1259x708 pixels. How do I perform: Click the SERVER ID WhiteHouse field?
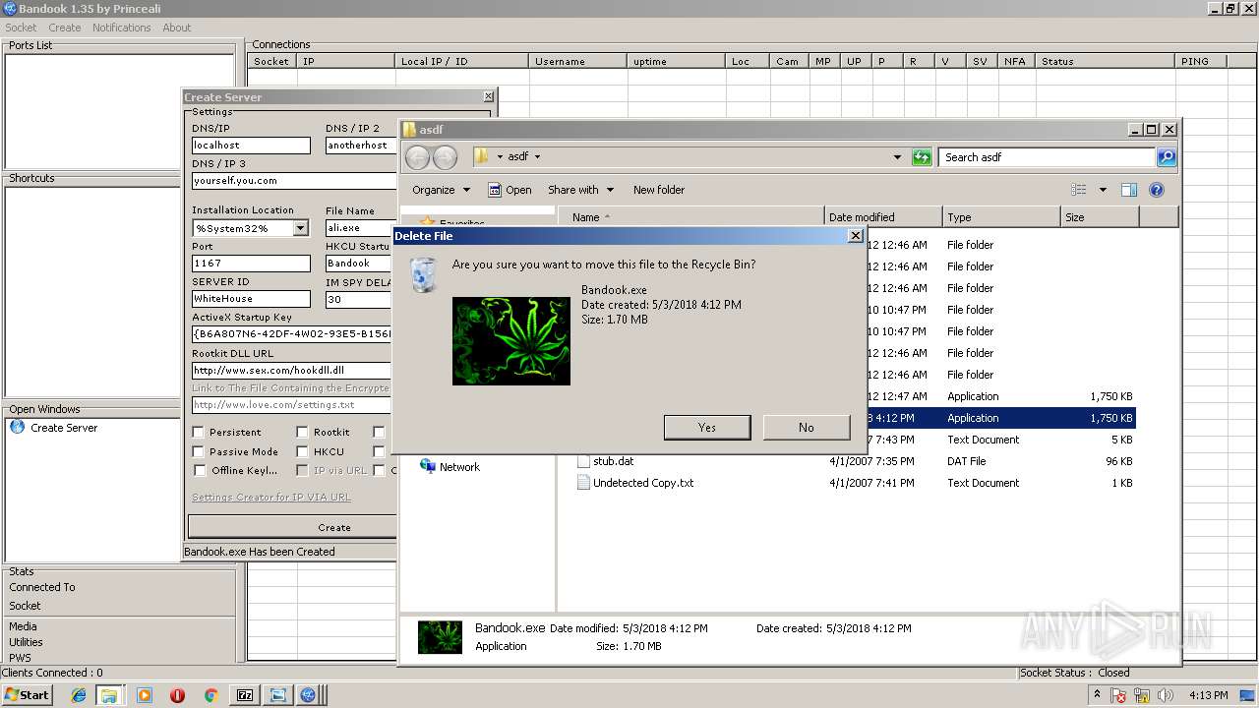(251, 299)
